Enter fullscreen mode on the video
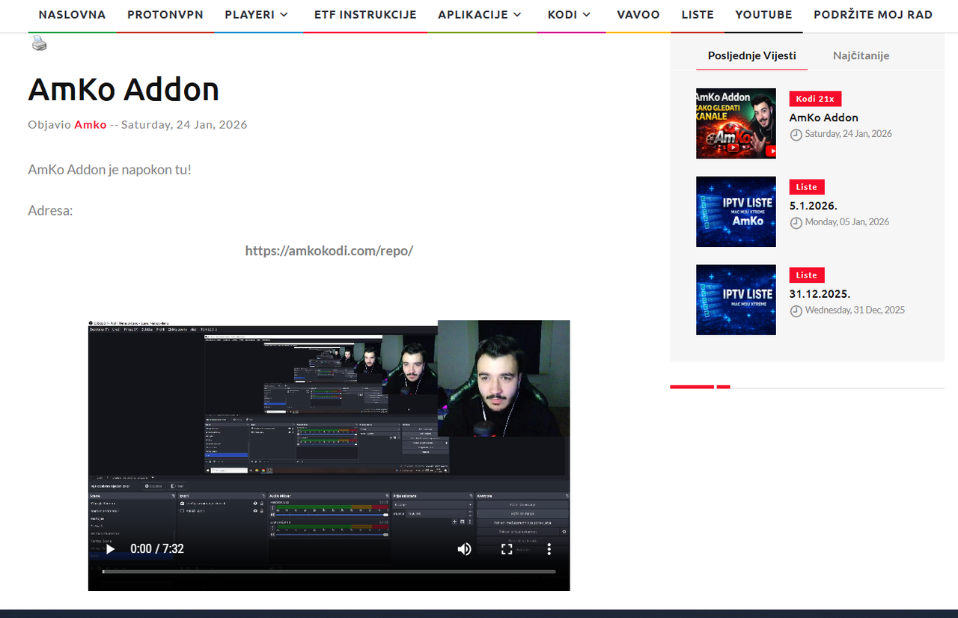 [x=507, y=549]
